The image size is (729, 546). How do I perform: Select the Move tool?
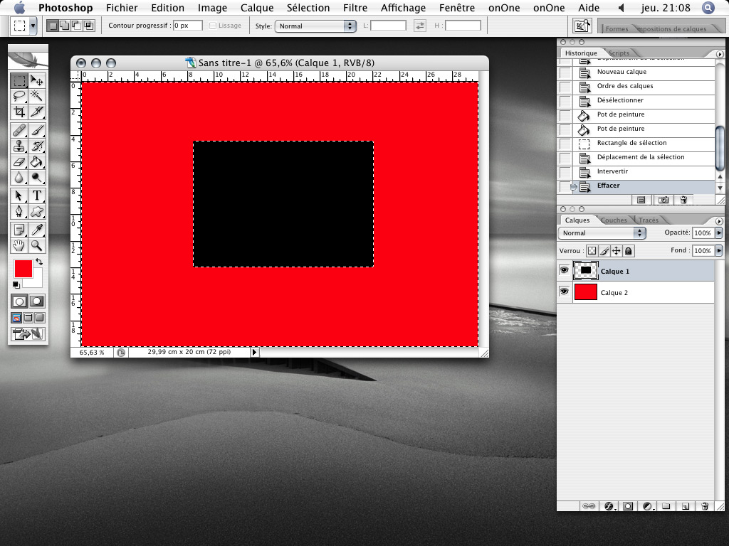(37, 81)
